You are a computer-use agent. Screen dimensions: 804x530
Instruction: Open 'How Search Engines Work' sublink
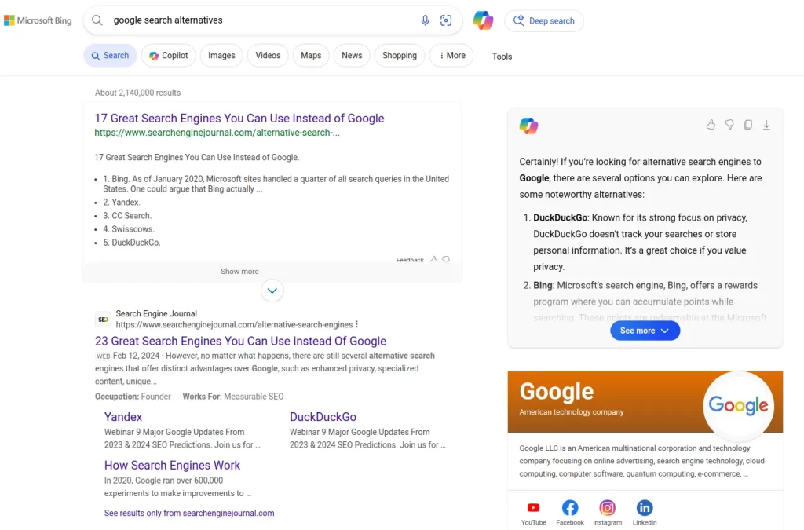point(172,466)
